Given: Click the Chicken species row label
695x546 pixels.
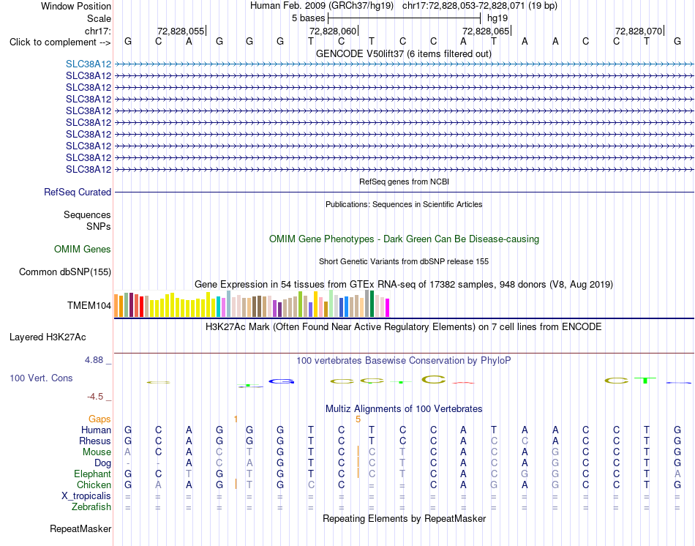Looking at the screenshot, I should click(x=94, y=485).
